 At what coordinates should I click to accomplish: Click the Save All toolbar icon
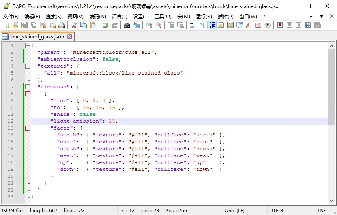pyautogui.click(x=34, y=26)
